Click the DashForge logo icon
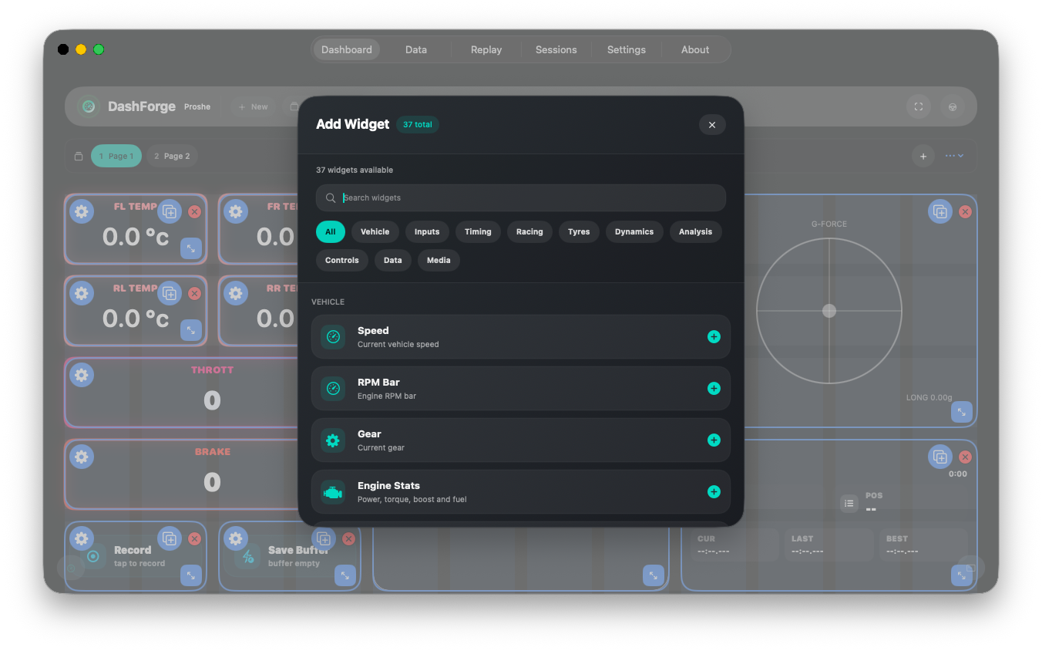Image resolution: width=1042 pixels, height=651 pixels. point(89,106)
